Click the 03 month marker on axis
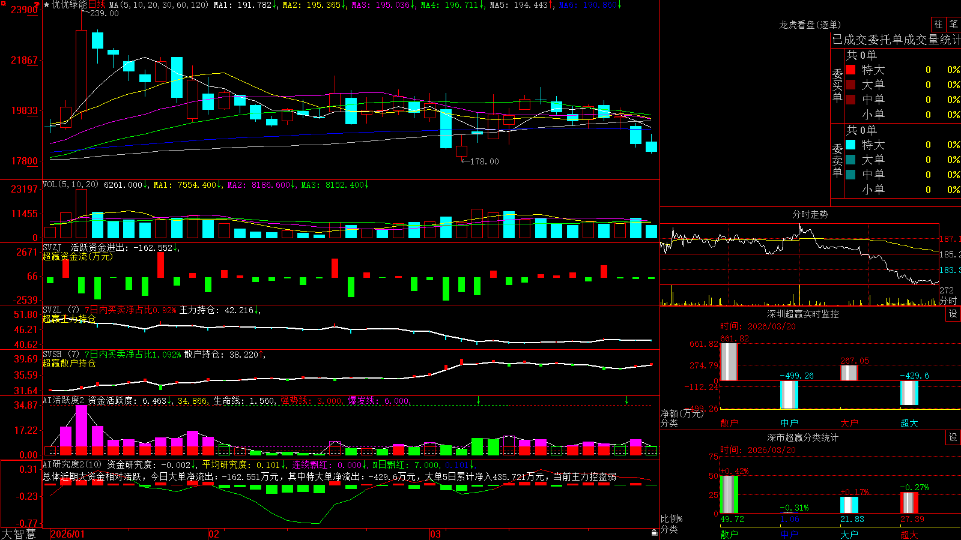The height and width of the screenshot is (540, 961). tap(435, 534)
